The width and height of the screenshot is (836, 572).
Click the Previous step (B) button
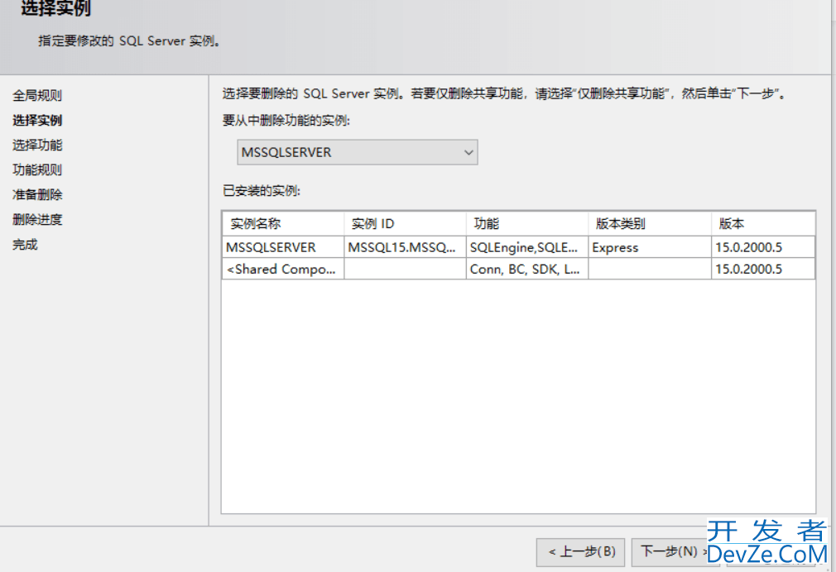pos(580,552)
